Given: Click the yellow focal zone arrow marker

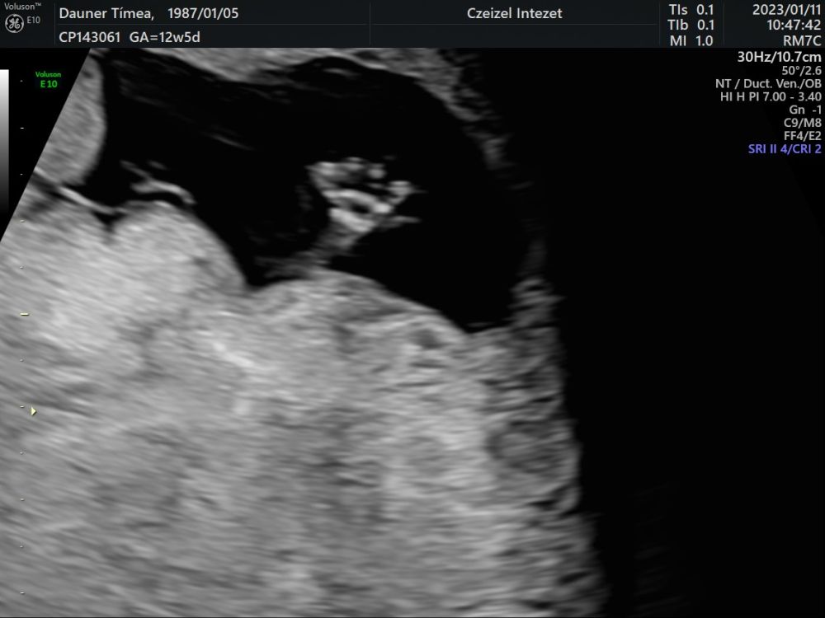Looking at the screenshot, I should point(33,411).
